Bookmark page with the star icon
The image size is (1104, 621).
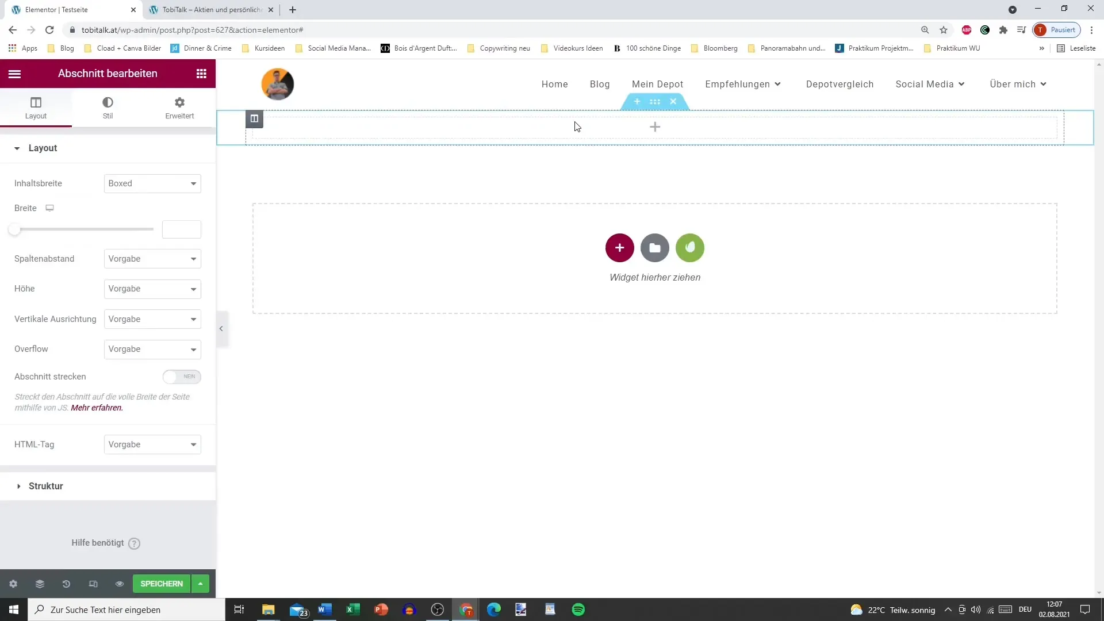point(944,30)
